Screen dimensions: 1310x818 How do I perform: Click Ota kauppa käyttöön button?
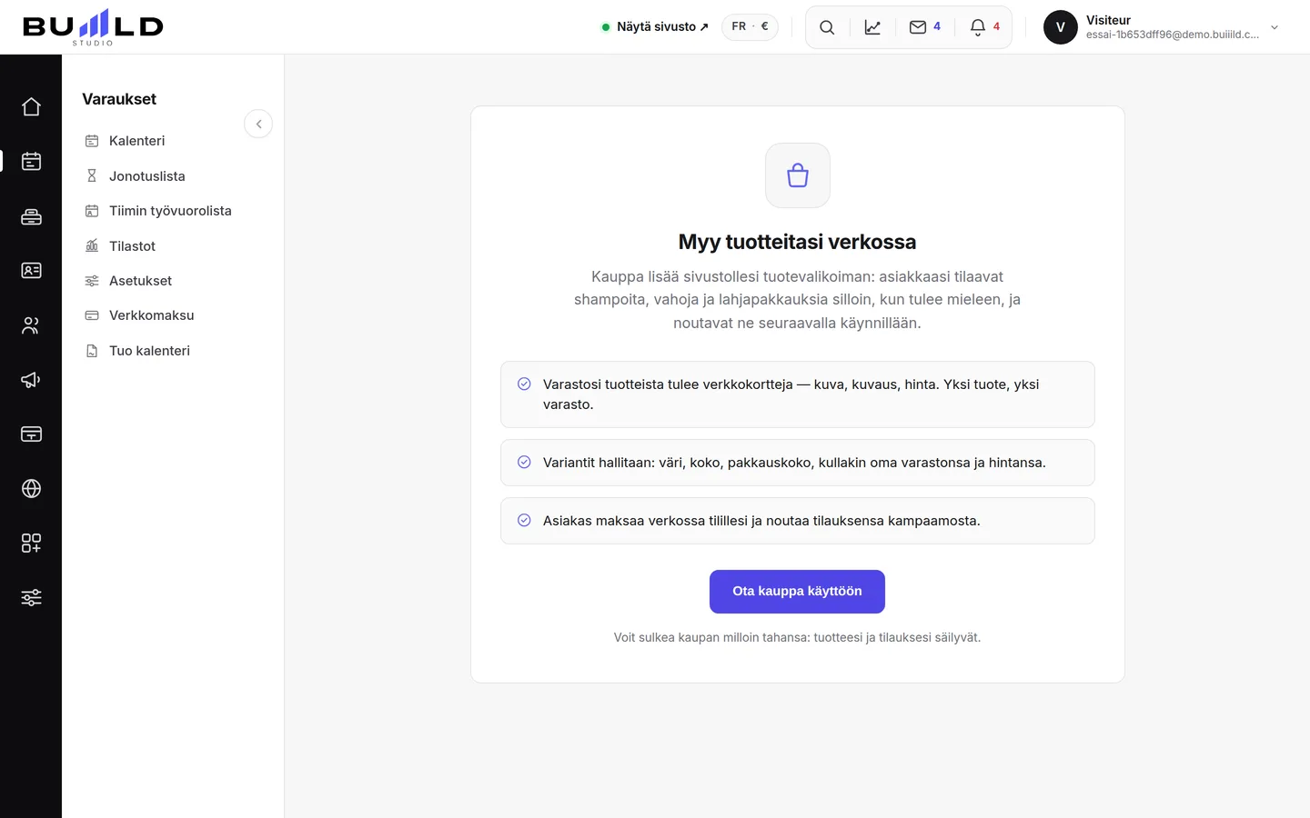(797, 592)
